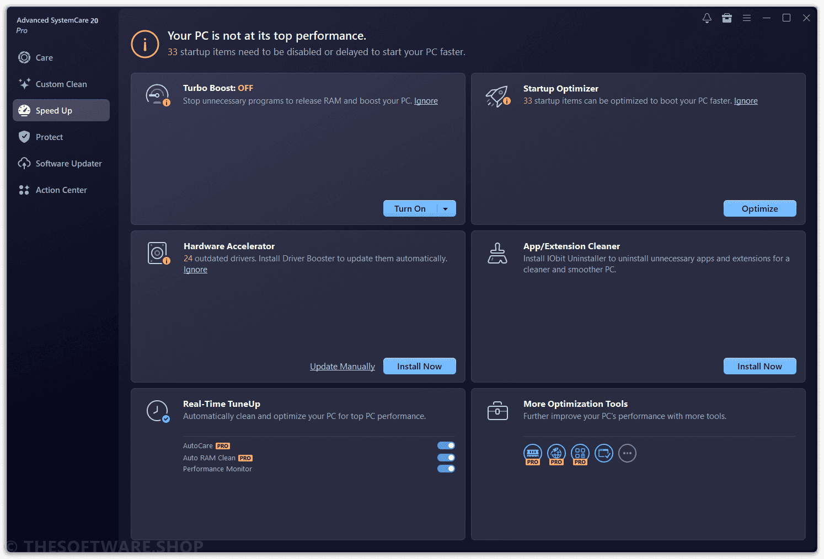Click the Care ring icon in sidebar
The image size is (824, 559).
24,57
